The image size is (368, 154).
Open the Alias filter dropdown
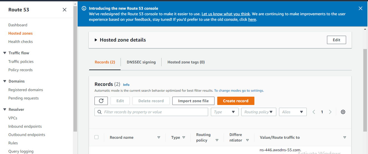click(293, 112)
